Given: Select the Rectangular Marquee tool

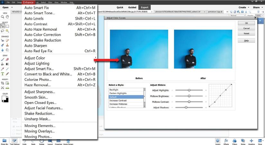Looking at the screenshot, I should tap(7, 26).
